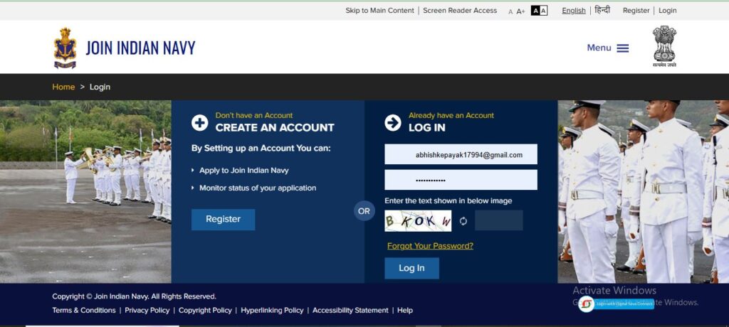Viewport: 729px width, 327px height.
Task: Open Terms & Conditions footer link
Action: pos(84,310)
